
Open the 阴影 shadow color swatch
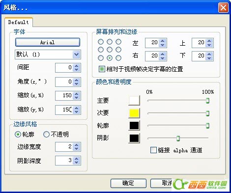coord(134,138)
